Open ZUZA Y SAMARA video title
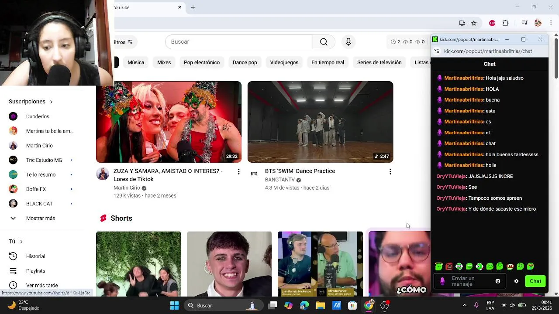The image size is (559, 314). (168, 175)
